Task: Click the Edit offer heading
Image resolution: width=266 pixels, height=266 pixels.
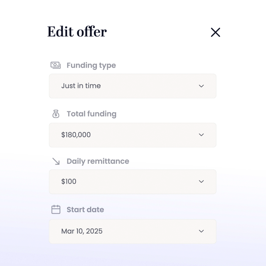Action: coord(77,32)
